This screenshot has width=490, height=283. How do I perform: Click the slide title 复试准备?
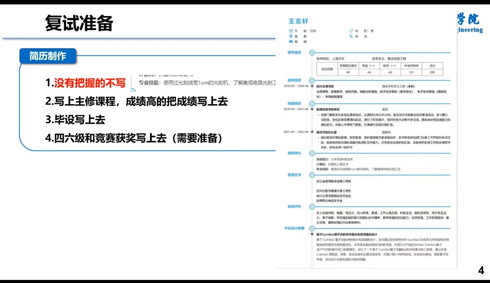79,24
